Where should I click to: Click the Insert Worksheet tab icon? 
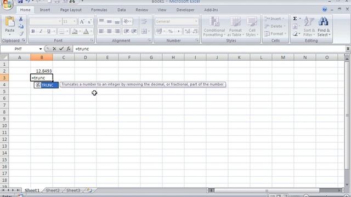[x=89, y=190]
